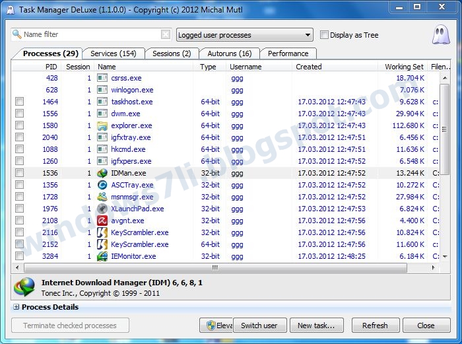462x344 pixels.
Task: Click the magnifier icon in Name filter
Action: [x=16, y=34]
